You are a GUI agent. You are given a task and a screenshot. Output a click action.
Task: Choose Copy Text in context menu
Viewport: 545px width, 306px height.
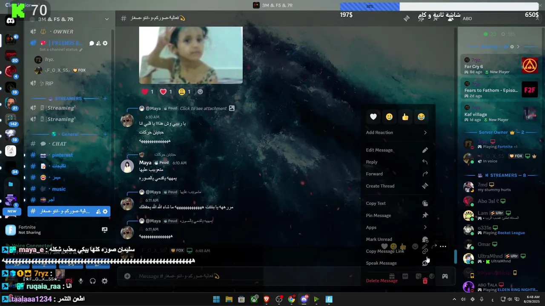point(397,204)
